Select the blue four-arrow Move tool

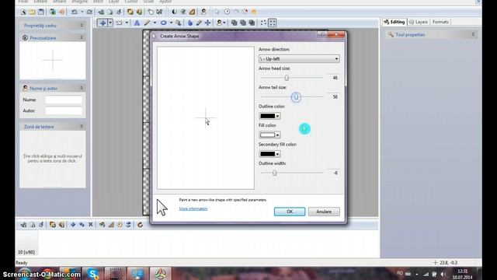pyautogui.click(x=103, y=23)
